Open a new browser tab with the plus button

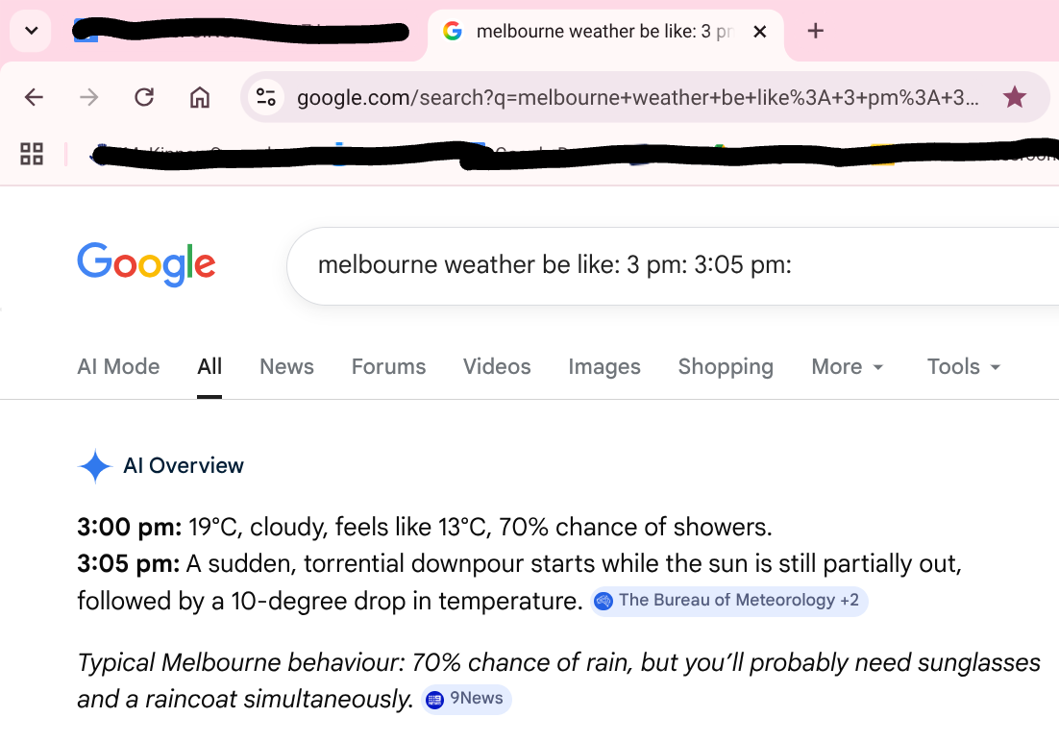[x=815, y=30]
